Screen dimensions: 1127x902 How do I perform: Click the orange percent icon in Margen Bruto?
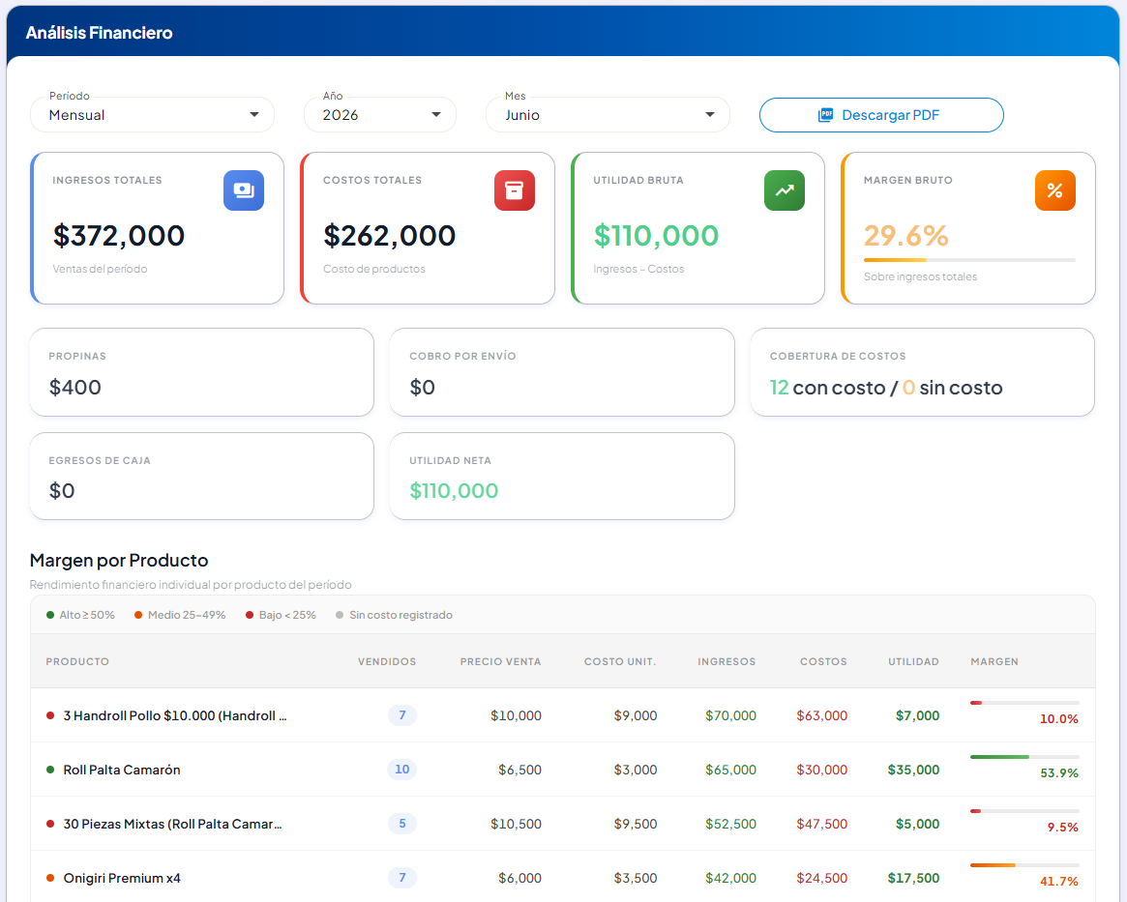(1055, 190)
